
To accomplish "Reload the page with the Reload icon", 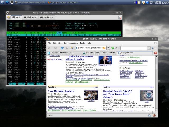I will tap(62, 48).
